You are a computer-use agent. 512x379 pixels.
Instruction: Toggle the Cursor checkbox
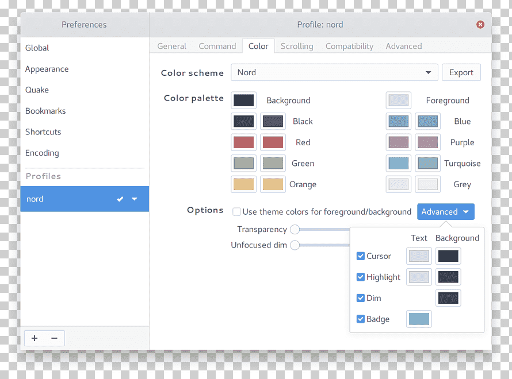tap(361, 256)
